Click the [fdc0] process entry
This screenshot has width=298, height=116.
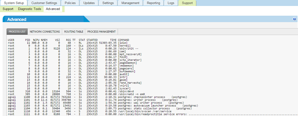[122, 57]
